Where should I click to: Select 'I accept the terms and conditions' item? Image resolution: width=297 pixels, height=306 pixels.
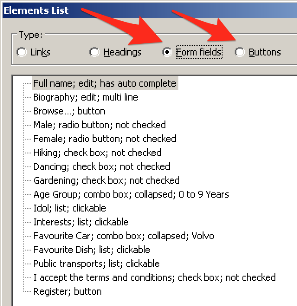(x=155, y=278)
